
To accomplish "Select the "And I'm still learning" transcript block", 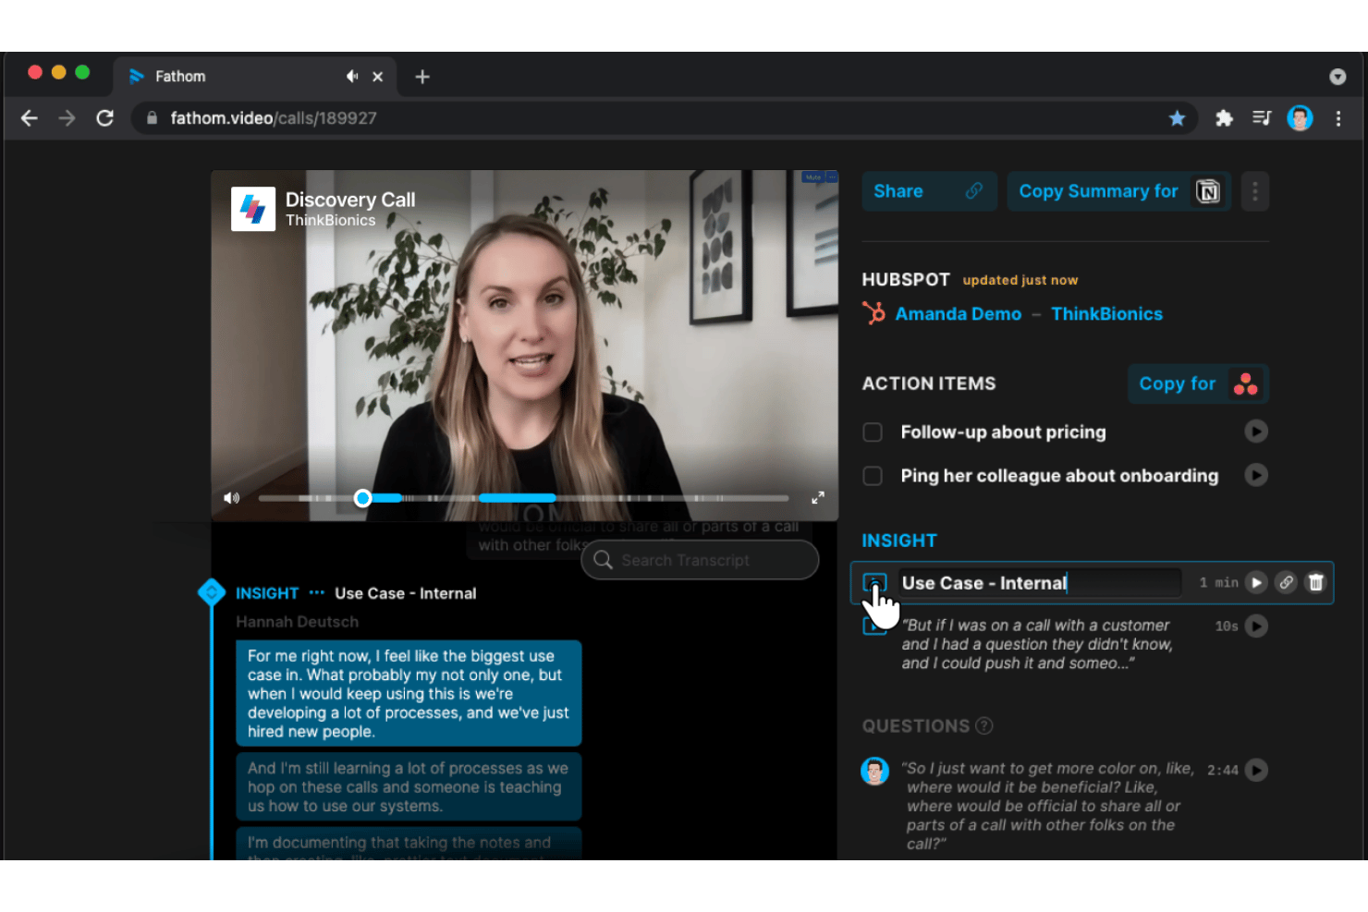I will point(409,787).
